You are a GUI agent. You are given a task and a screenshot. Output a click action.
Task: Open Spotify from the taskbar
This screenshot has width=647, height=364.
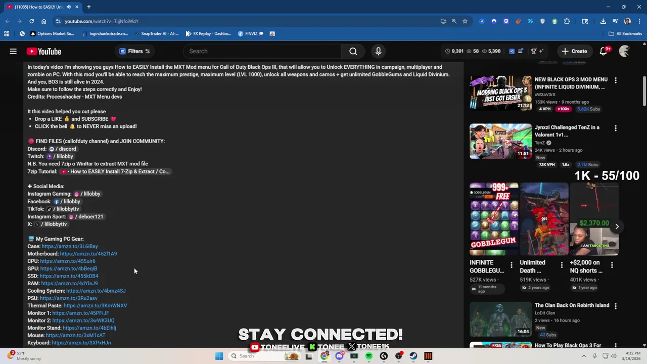[x=369, y=356]
